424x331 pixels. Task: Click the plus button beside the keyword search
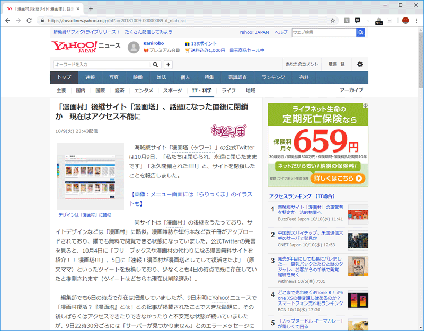point(168,65)
